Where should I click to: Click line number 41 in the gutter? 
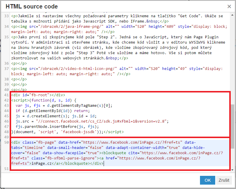(6, 95)
